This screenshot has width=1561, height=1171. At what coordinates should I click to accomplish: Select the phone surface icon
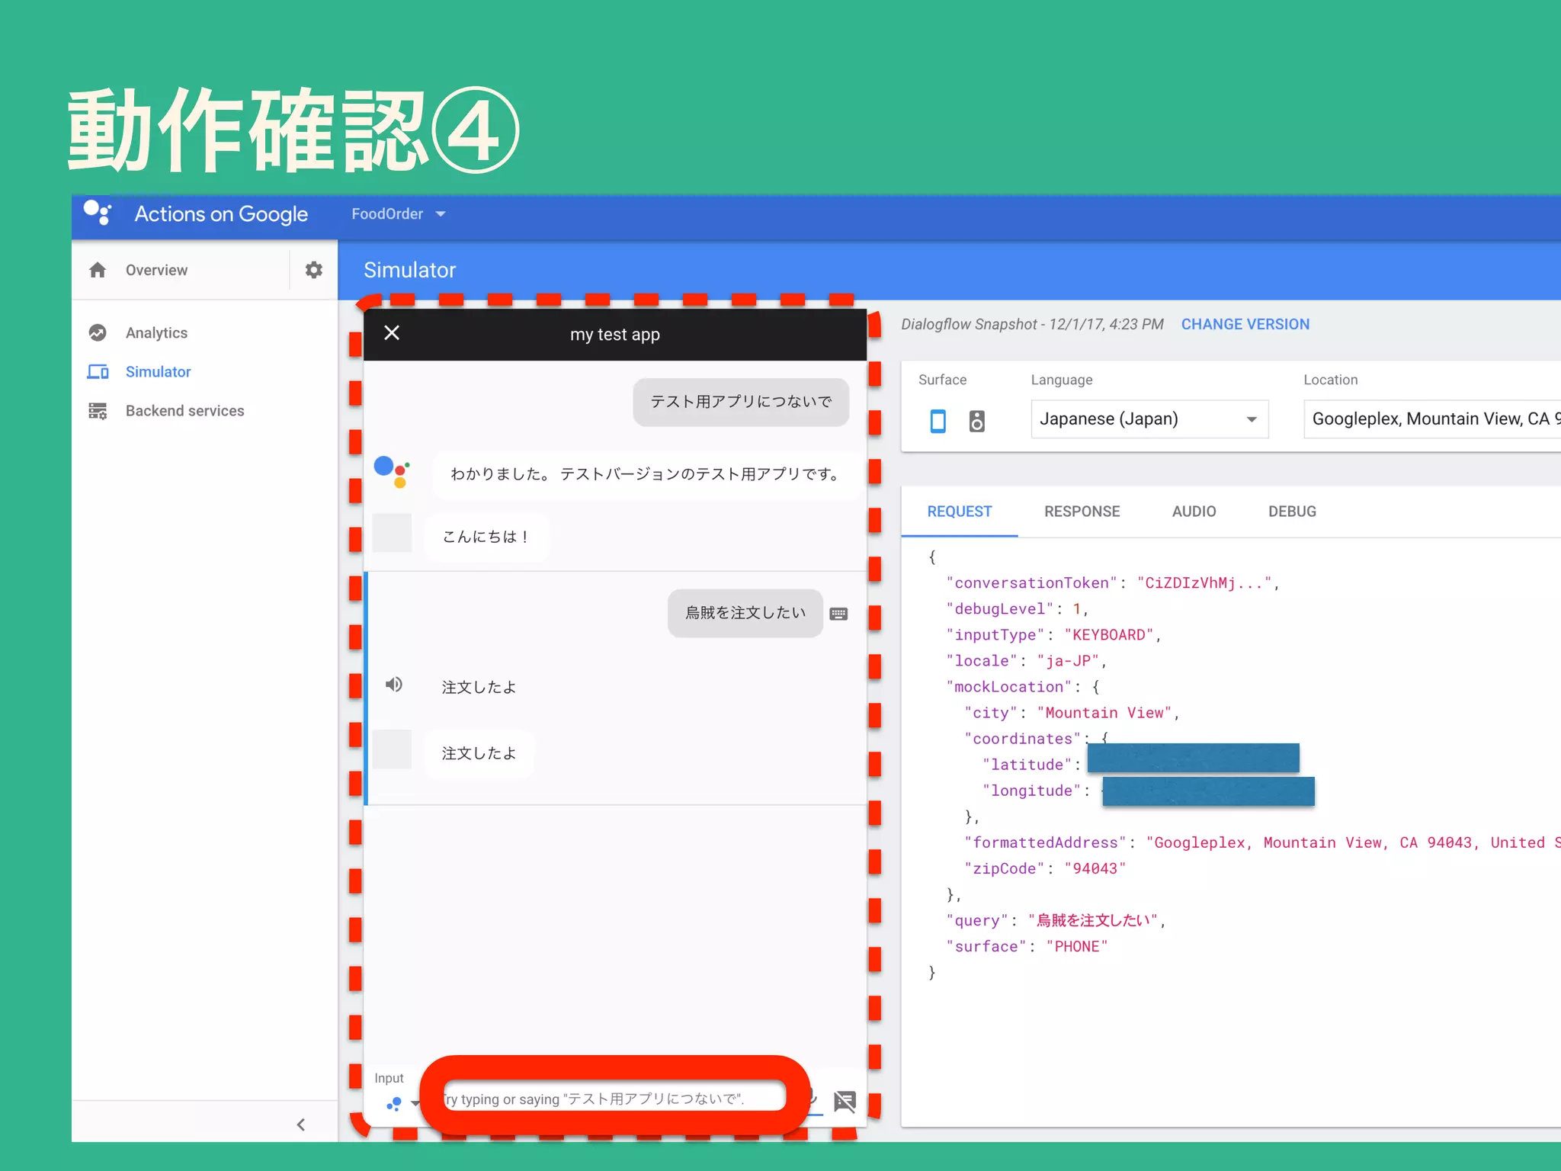coord(938,421)
